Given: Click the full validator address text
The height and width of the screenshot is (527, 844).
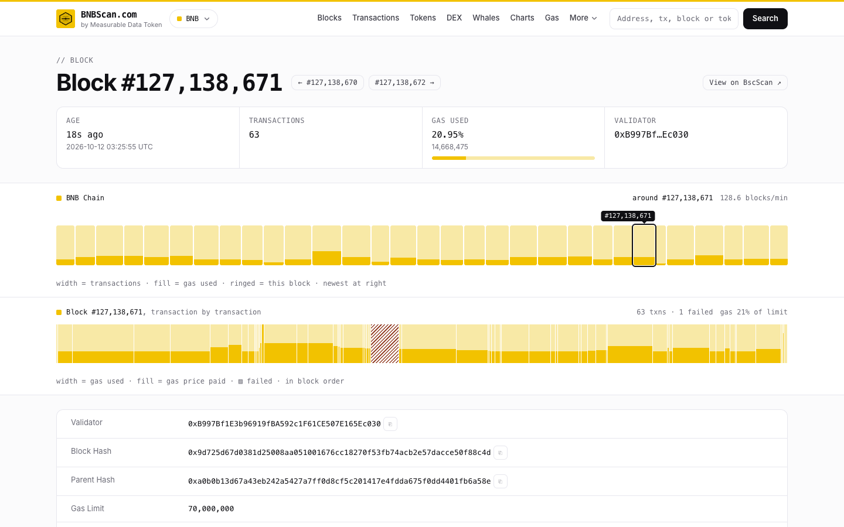Looking at the screenshot, I should [284, 424].
